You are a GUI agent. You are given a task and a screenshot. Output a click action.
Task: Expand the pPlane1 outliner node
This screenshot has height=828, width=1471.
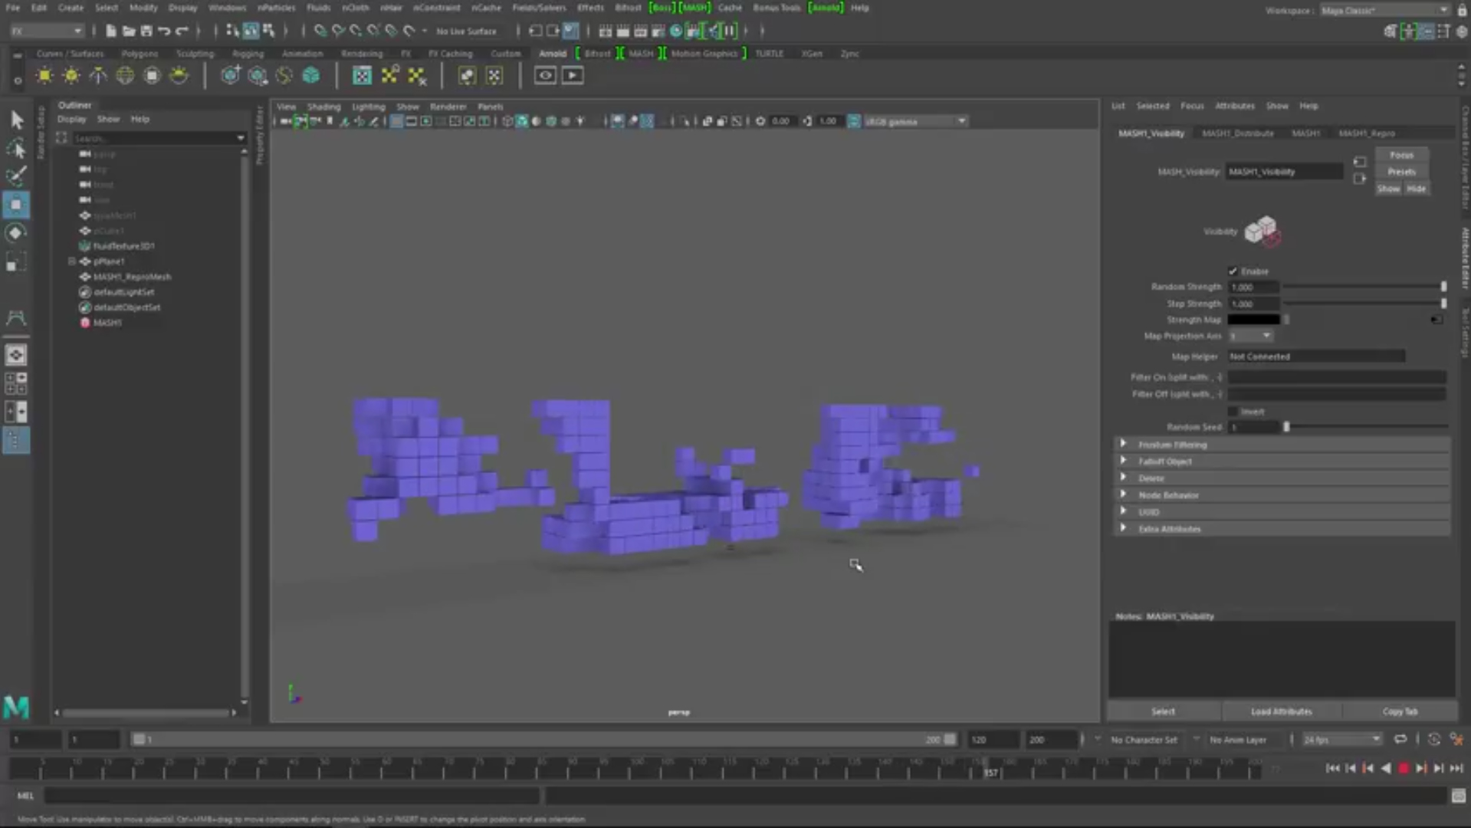point(72,261)
